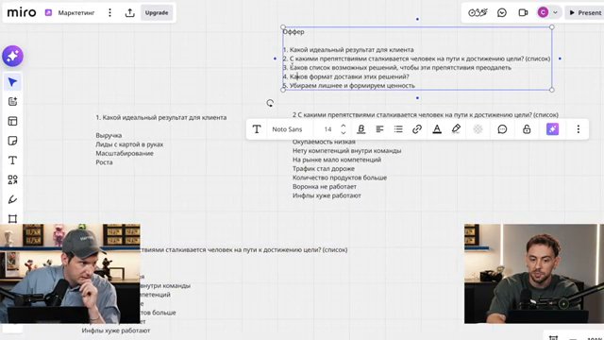Click the right webcam video overlay

point(534,274)
